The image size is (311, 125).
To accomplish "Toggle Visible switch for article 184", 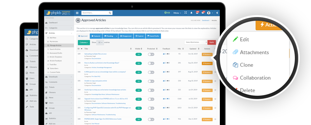I will (x=139, y=90).
